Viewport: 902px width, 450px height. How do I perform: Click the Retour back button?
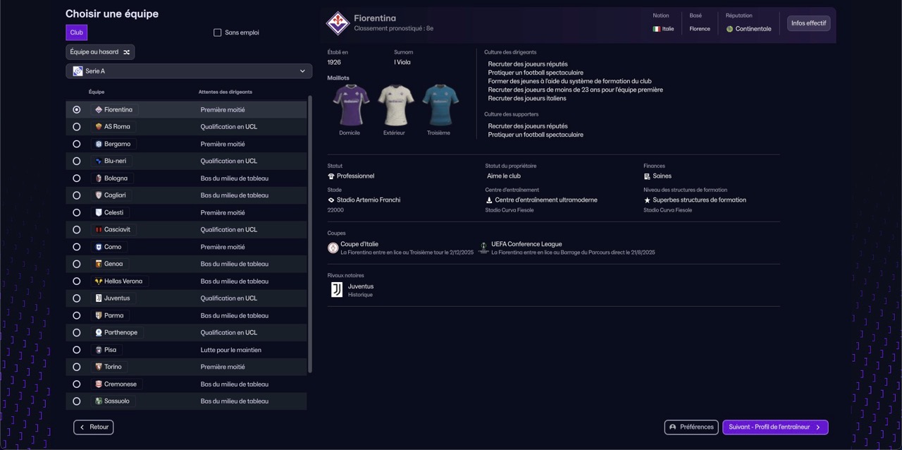tap(94, 427)
